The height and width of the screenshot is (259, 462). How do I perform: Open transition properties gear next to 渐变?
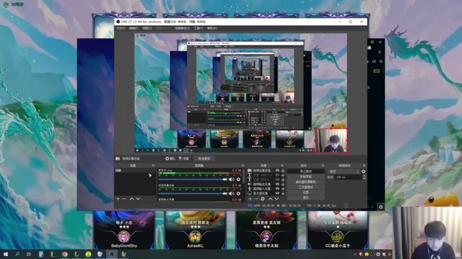pyautogui.click(x=363, y=172)
